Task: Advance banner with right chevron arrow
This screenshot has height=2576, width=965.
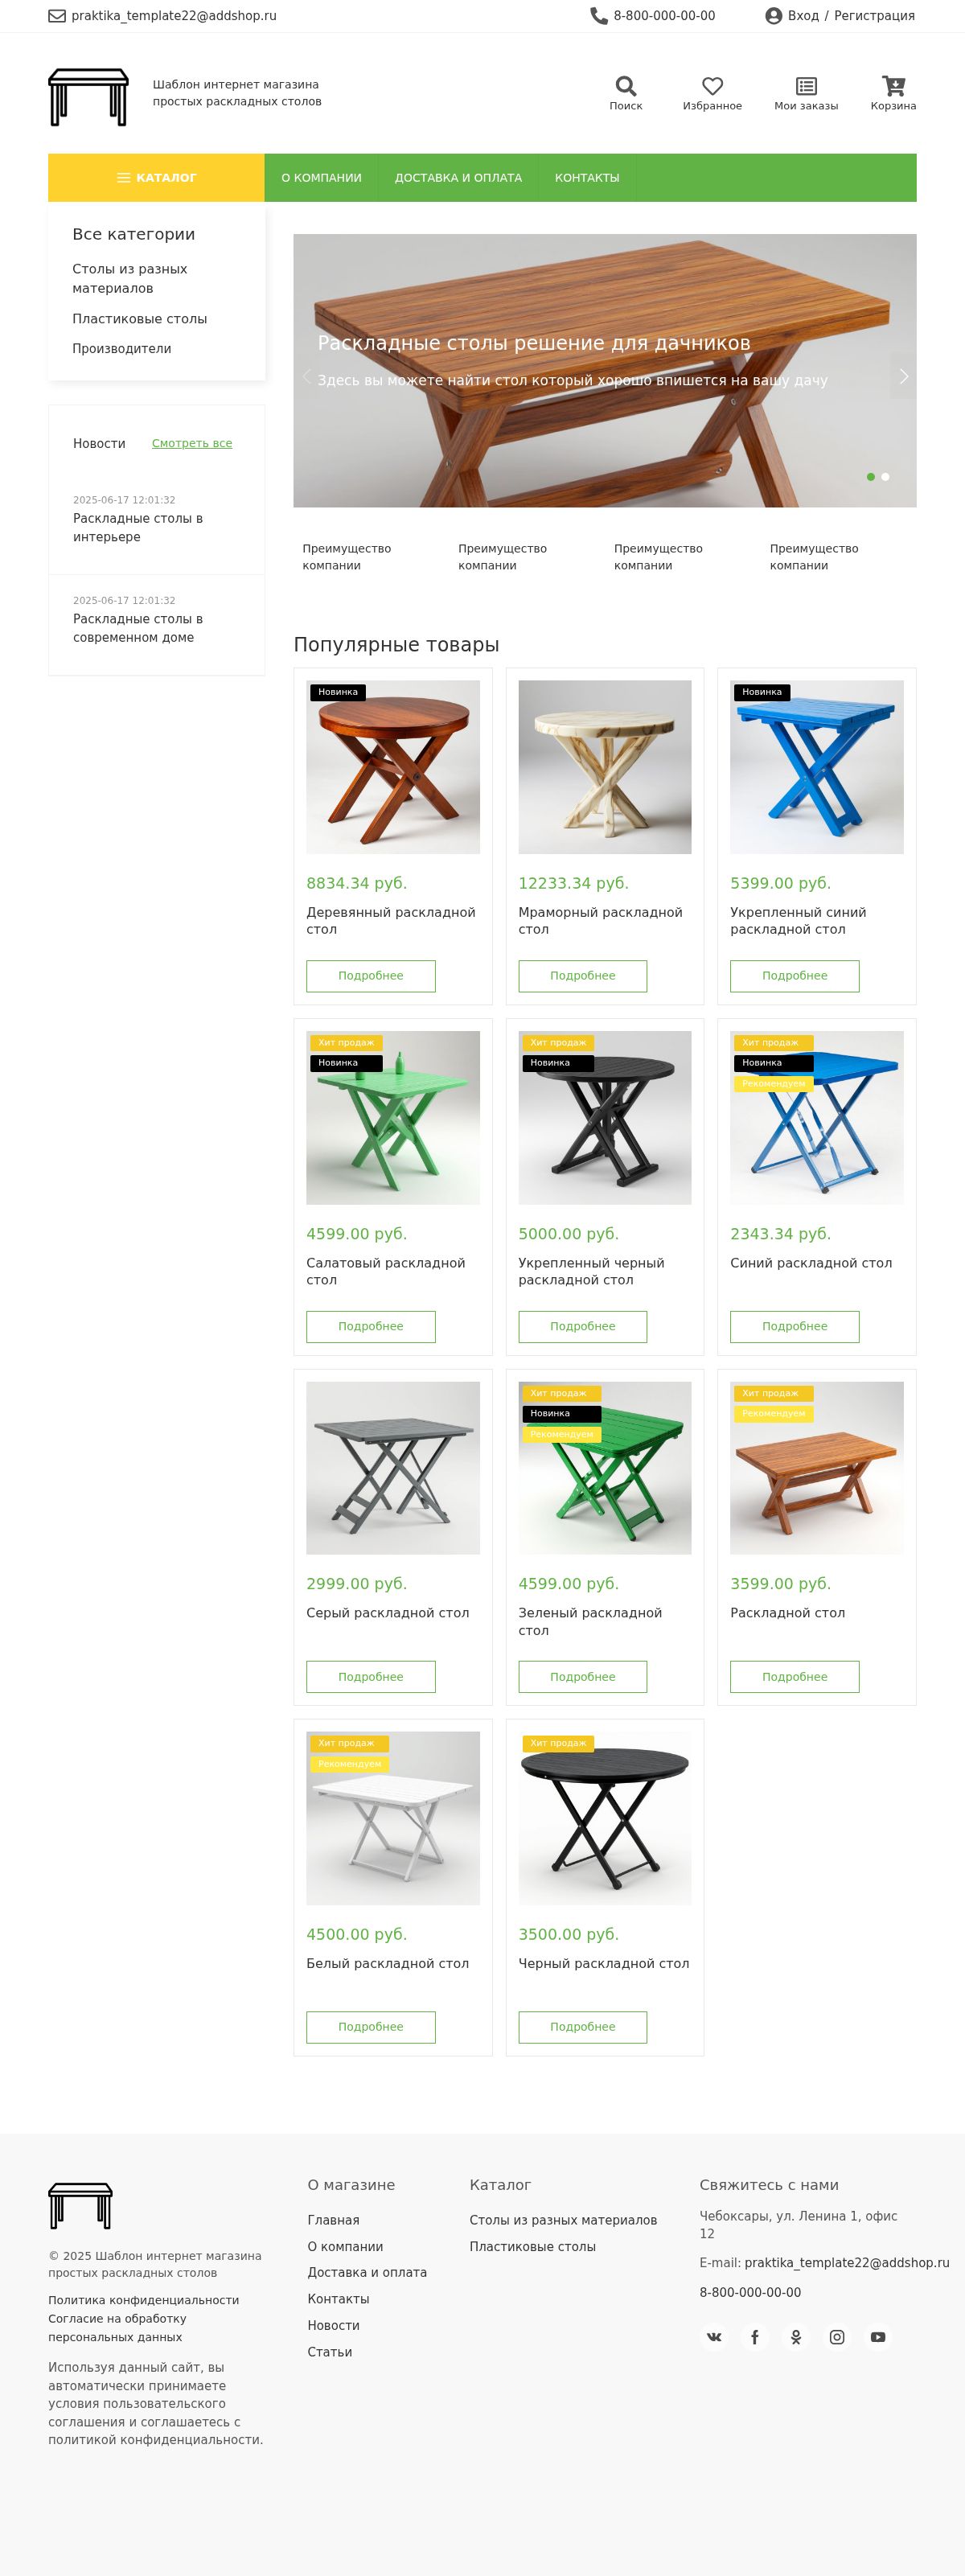Action: pos(903,376)
